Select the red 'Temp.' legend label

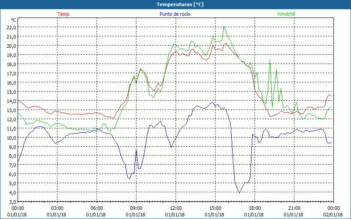click(64, 14)
